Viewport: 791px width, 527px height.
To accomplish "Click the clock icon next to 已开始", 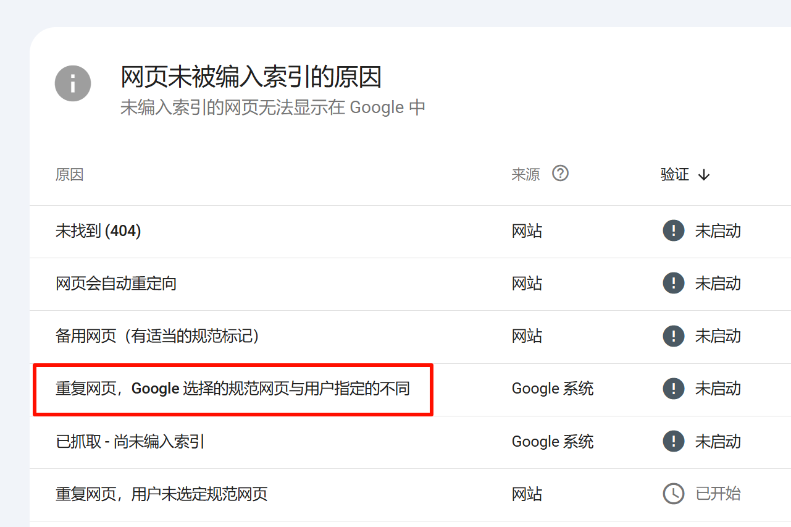I will point(673,494).
